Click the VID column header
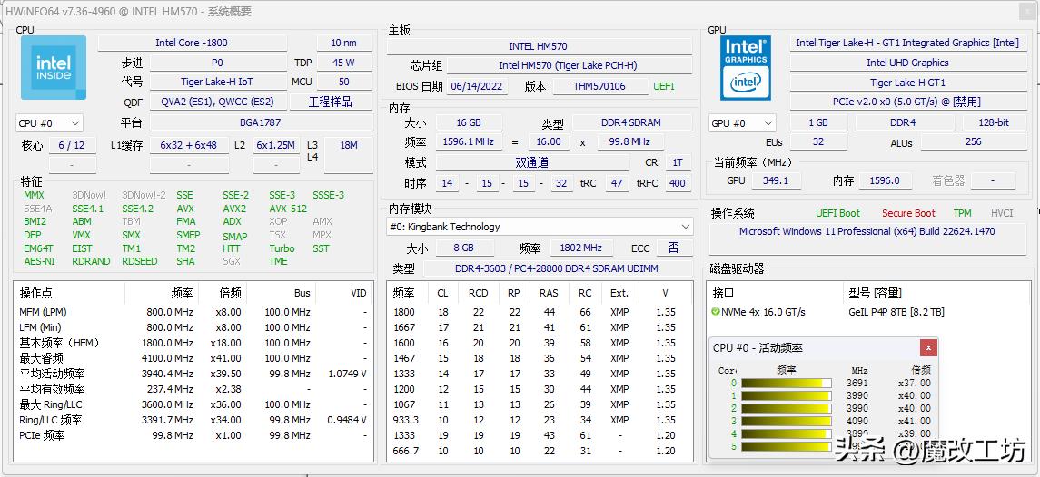1040x477 pixels. (343, 293)
